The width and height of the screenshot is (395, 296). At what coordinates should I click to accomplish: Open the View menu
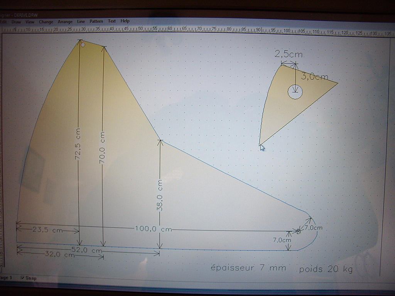(30, 22)
